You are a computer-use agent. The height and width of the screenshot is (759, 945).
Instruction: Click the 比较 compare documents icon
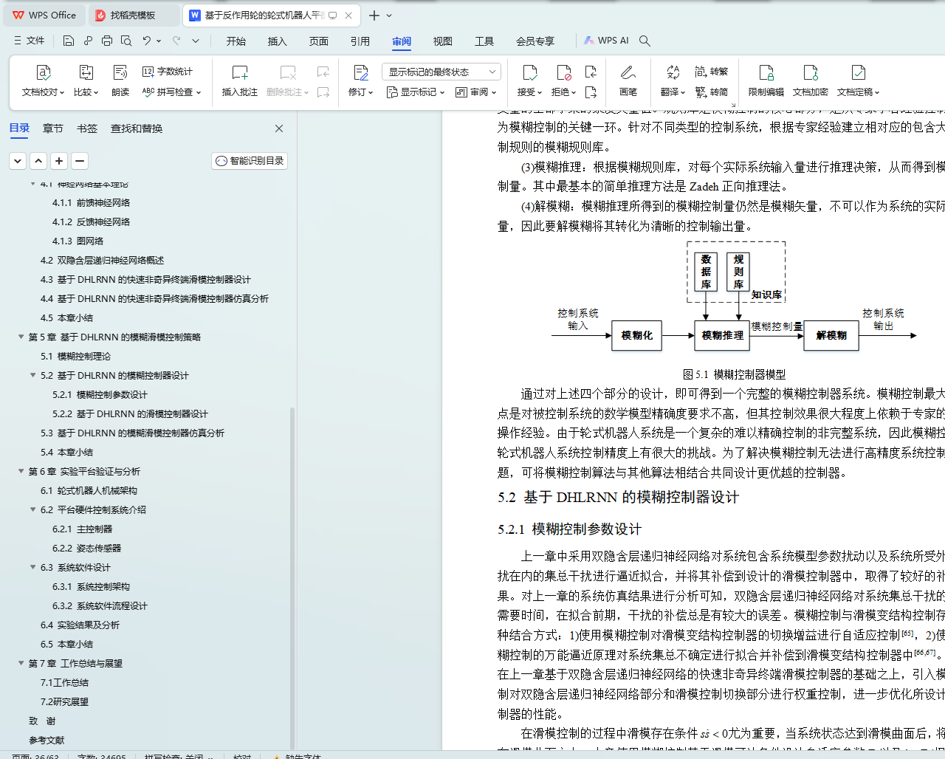pyautogui.click(x=86, y=72)
